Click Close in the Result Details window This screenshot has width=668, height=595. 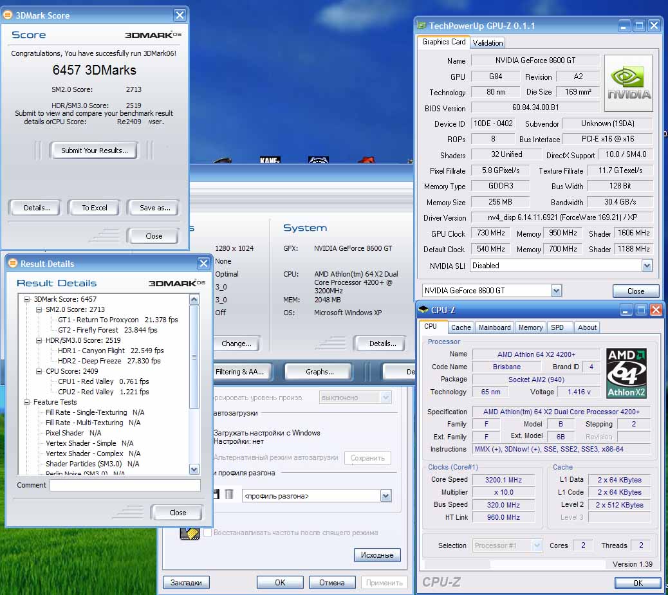point(178,513)
